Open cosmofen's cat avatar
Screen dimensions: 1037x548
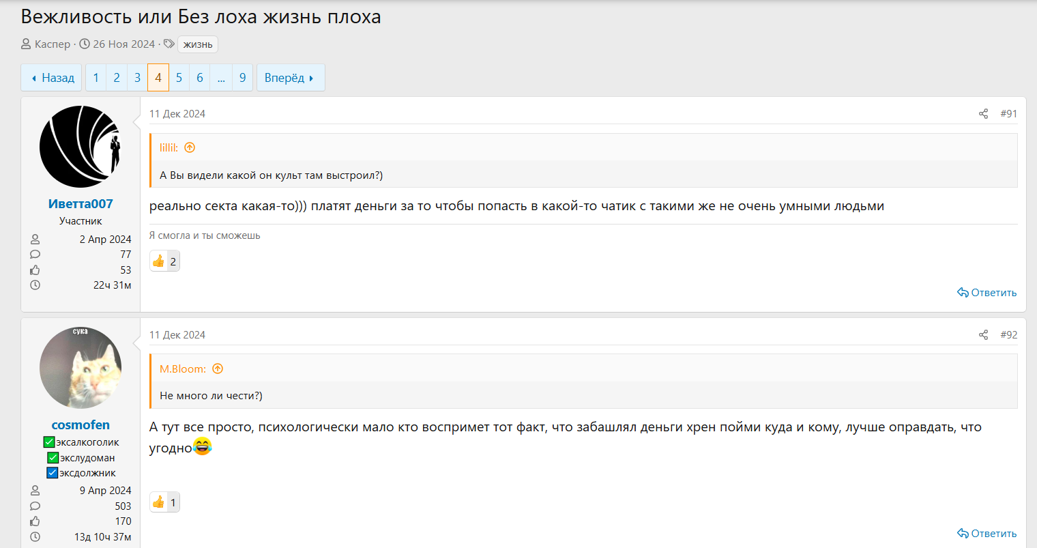click(81, 368)
